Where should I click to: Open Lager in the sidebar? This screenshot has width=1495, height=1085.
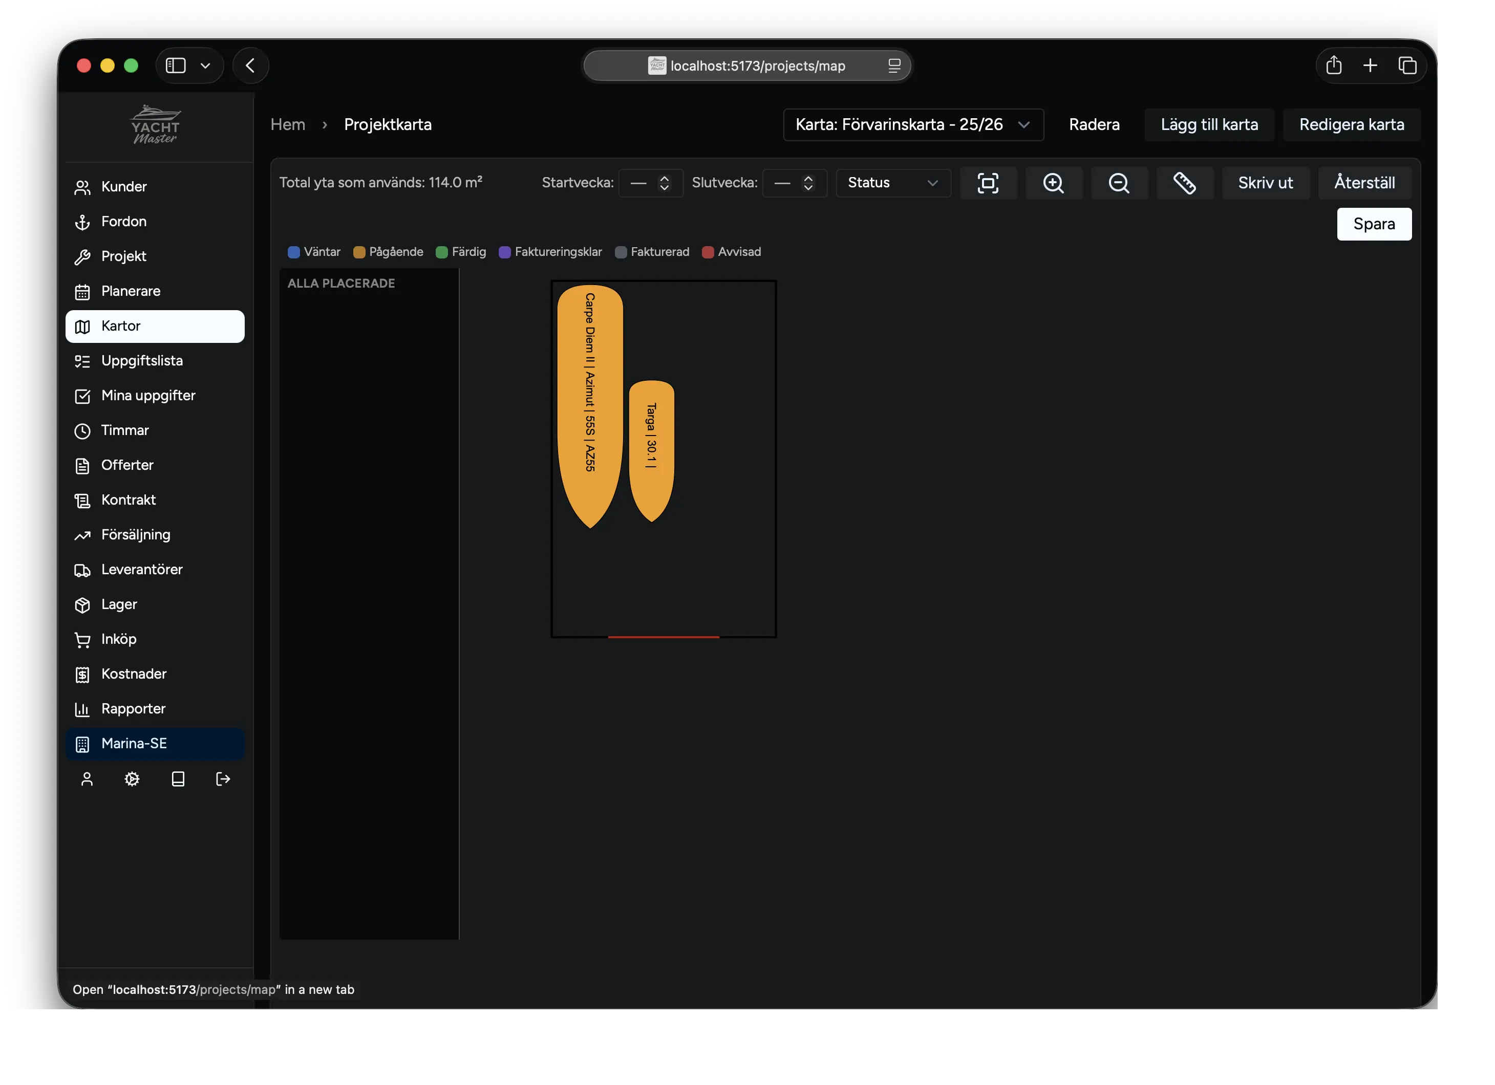(x=155, y=606)
